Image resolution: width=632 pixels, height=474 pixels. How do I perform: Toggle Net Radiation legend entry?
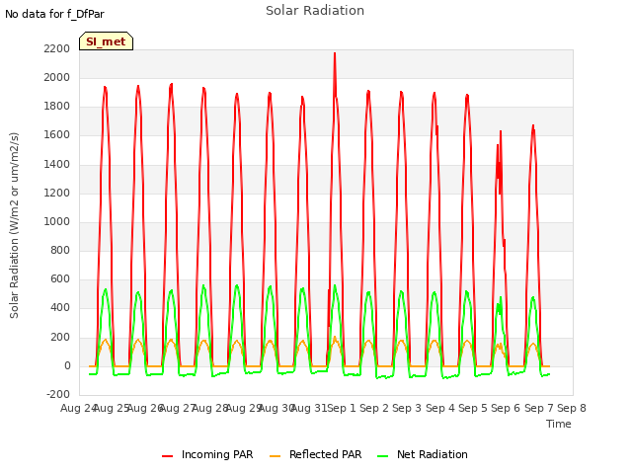423,454
